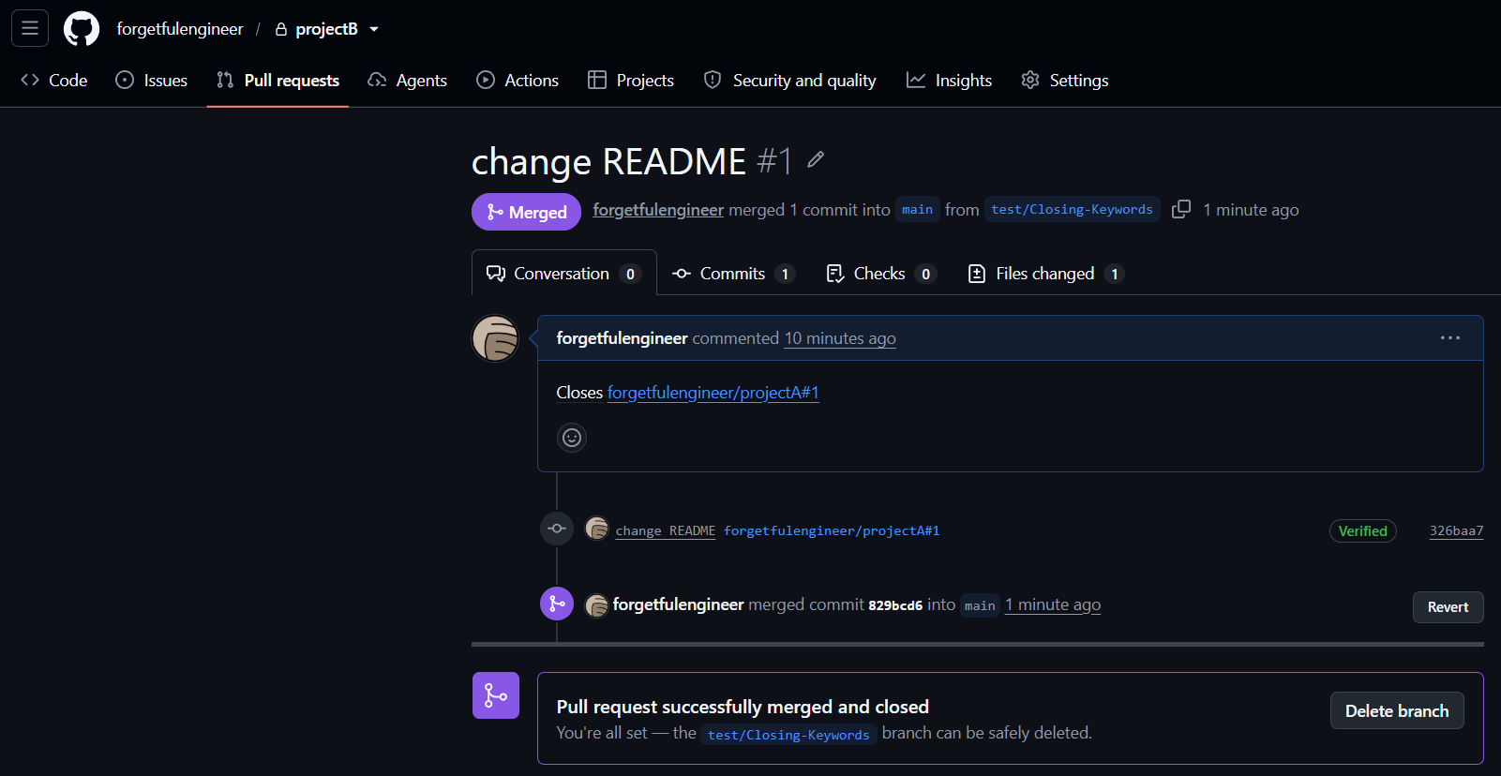The width and height of the screenshot is (1501, 776).
Task: Click test/Closing-Keywords label in merged notice
Action: 788,734
